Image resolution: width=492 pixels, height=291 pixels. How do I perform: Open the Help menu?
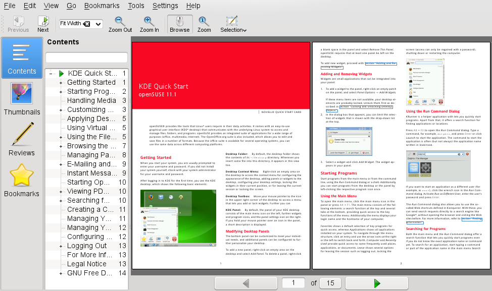click(193, 6)
